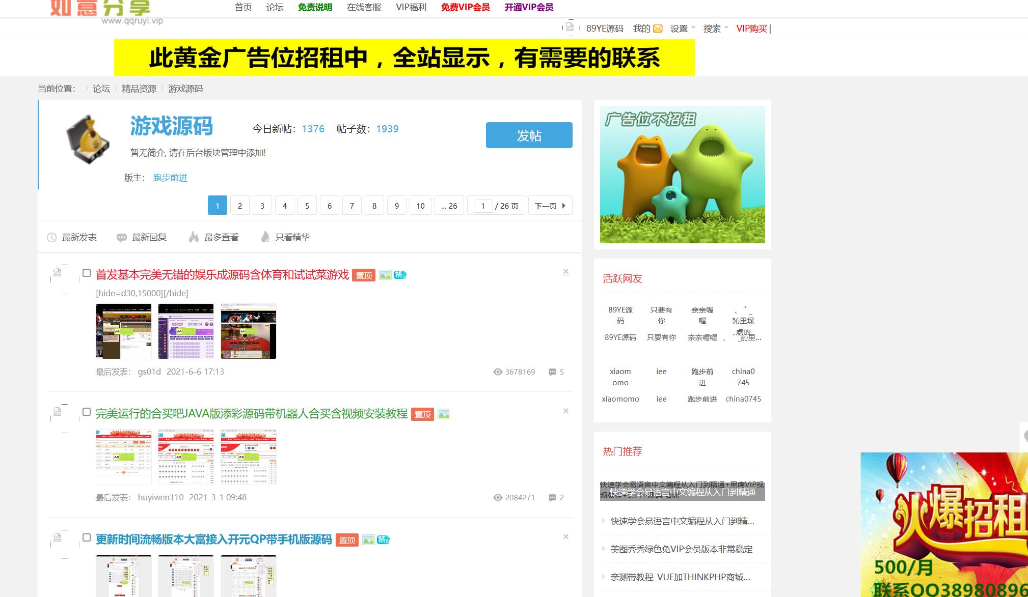This screenshot has height=597, width=1028.
Task: Click the page number input field
Action: pos(482,206)
